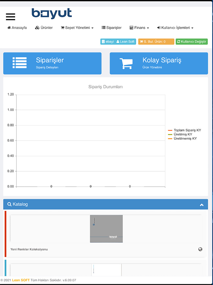
Task: Go to Anasayfa home page
Action: coord(17,28)
